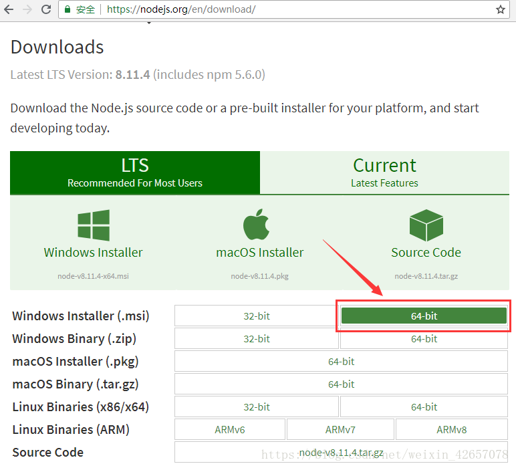Open the macOS Installer link
Viewport: 516px width, 468px height.
tap(259, 253)
